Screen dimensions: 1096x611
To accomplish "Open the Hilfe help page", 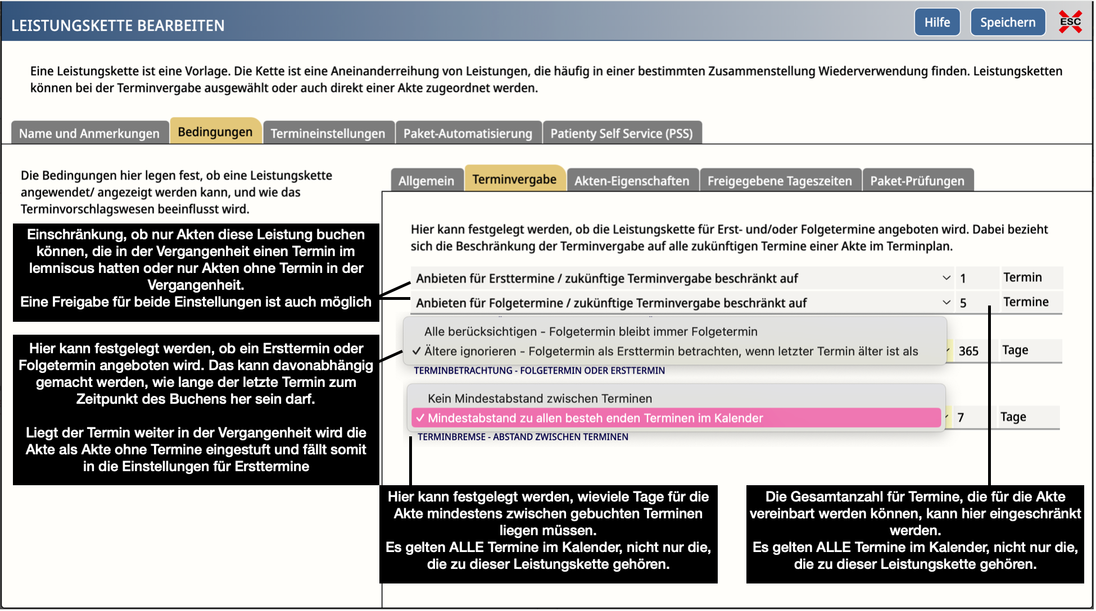I will coord(937,22).
